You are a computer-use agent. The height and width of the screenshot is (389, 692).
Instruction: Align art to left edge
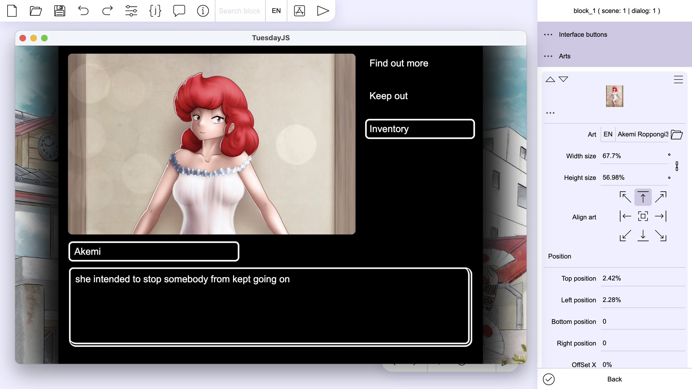click(x=625, y=216)
